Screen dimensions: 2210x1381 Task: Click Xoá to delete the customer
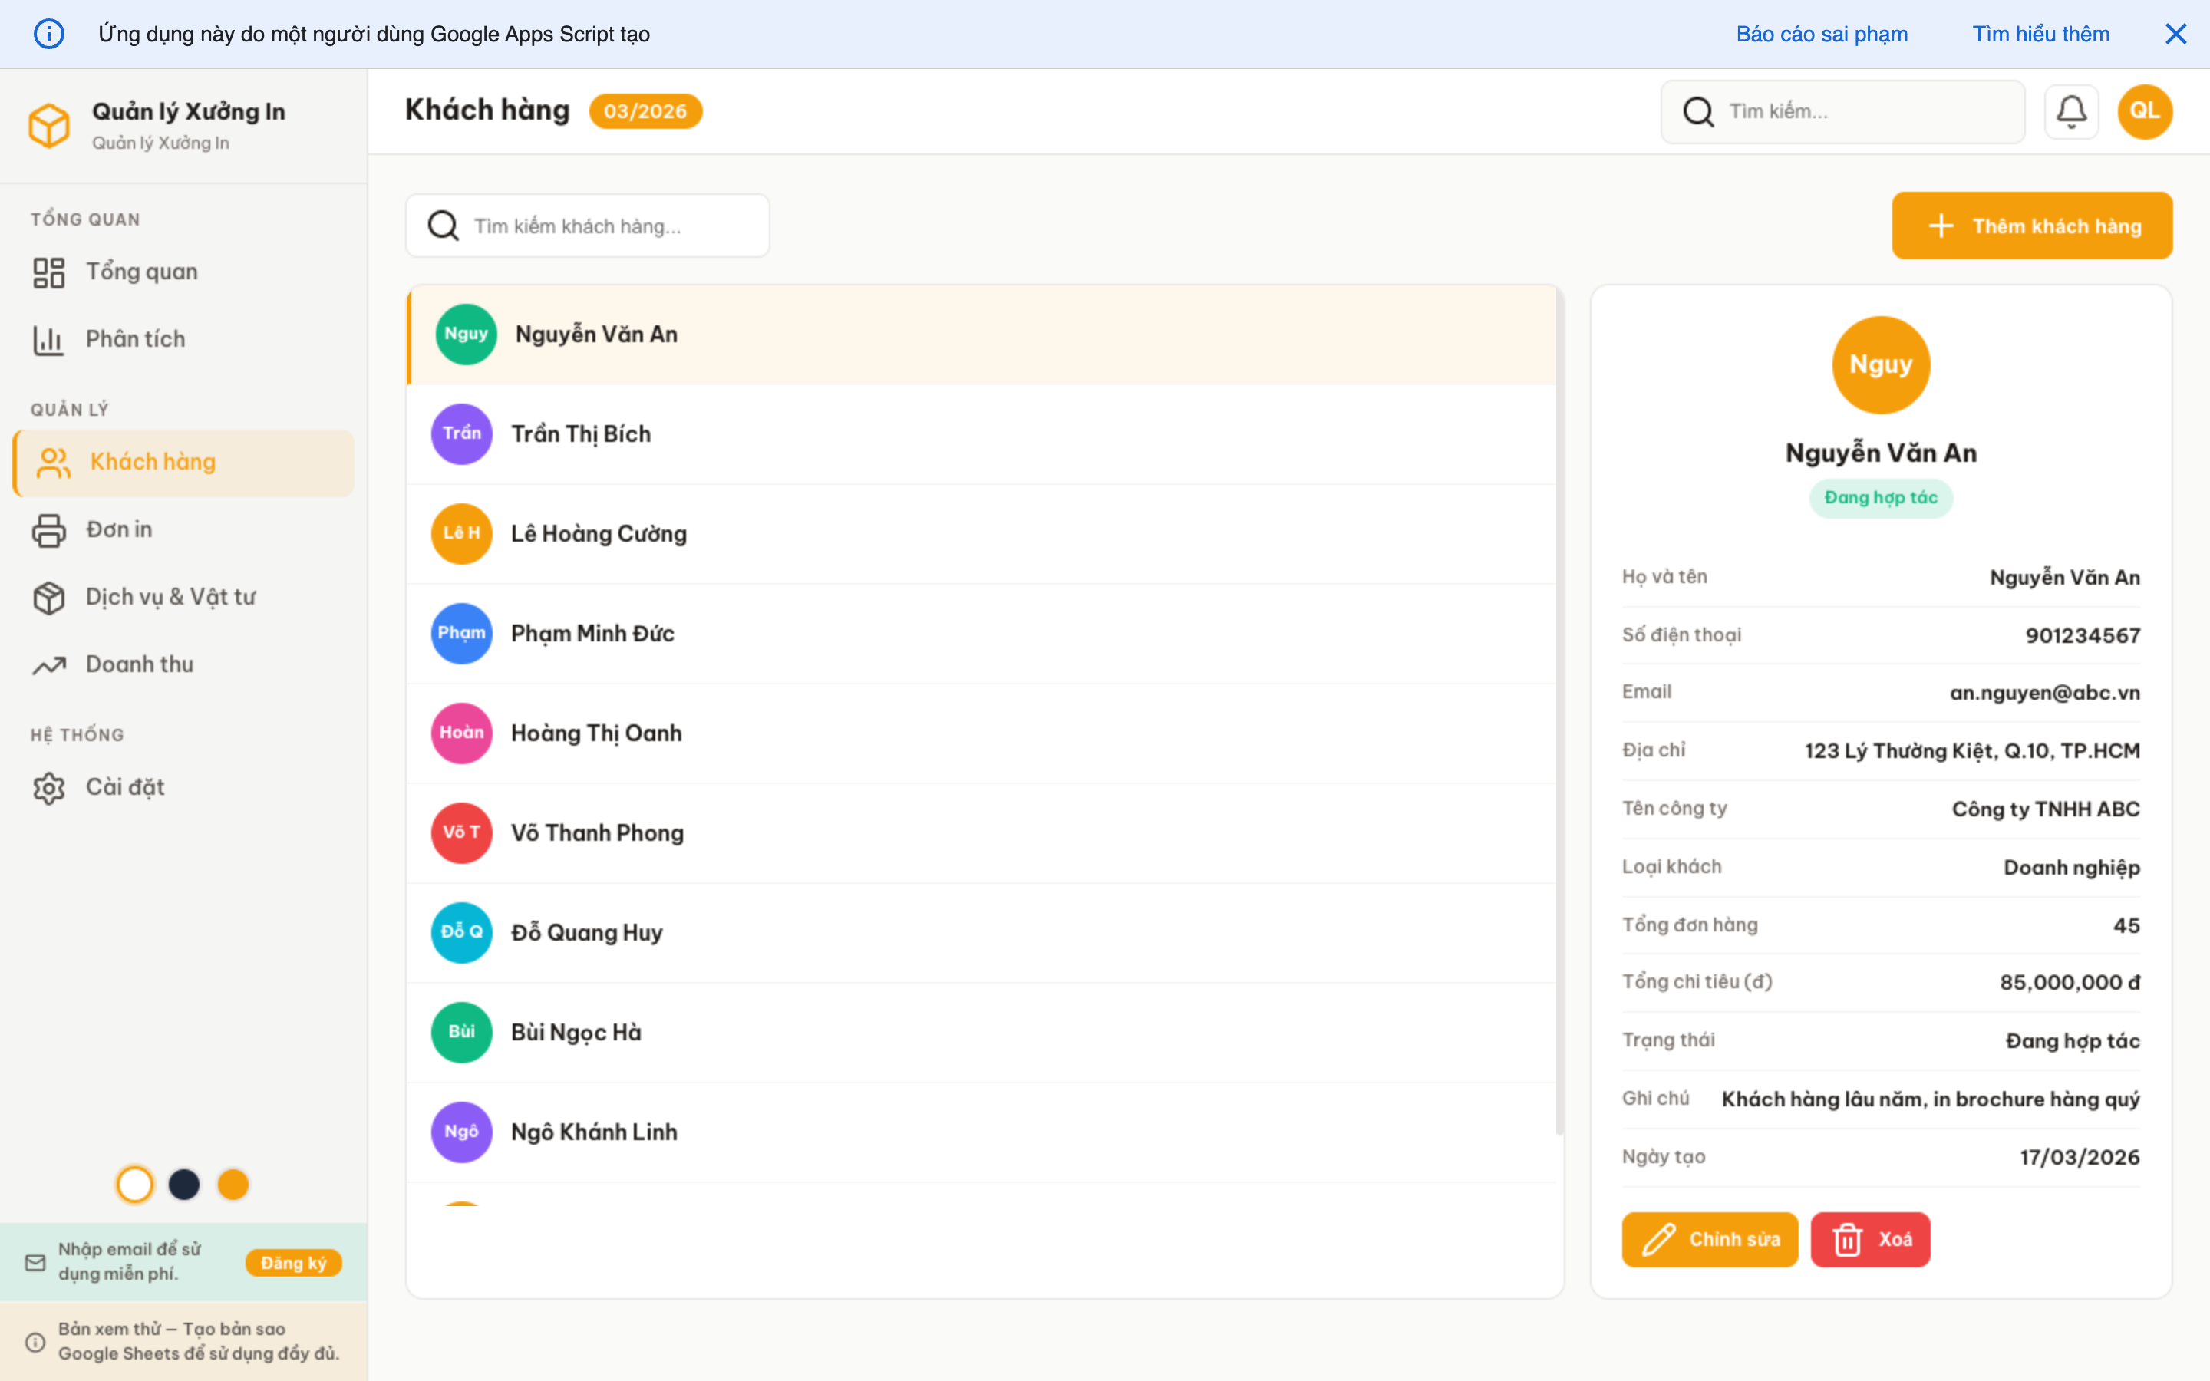pyautogui.click(x=1869, y=1239)
